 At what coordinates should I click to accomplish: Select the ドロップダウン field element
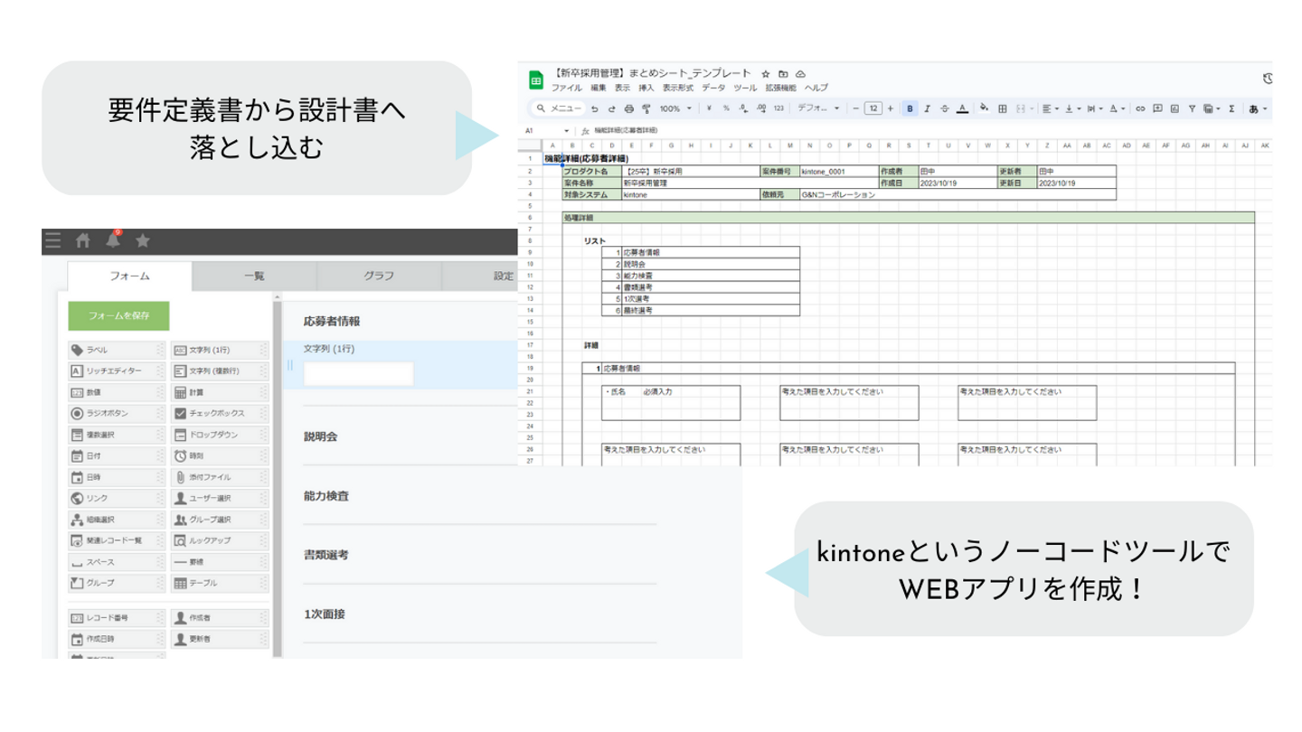220,435
